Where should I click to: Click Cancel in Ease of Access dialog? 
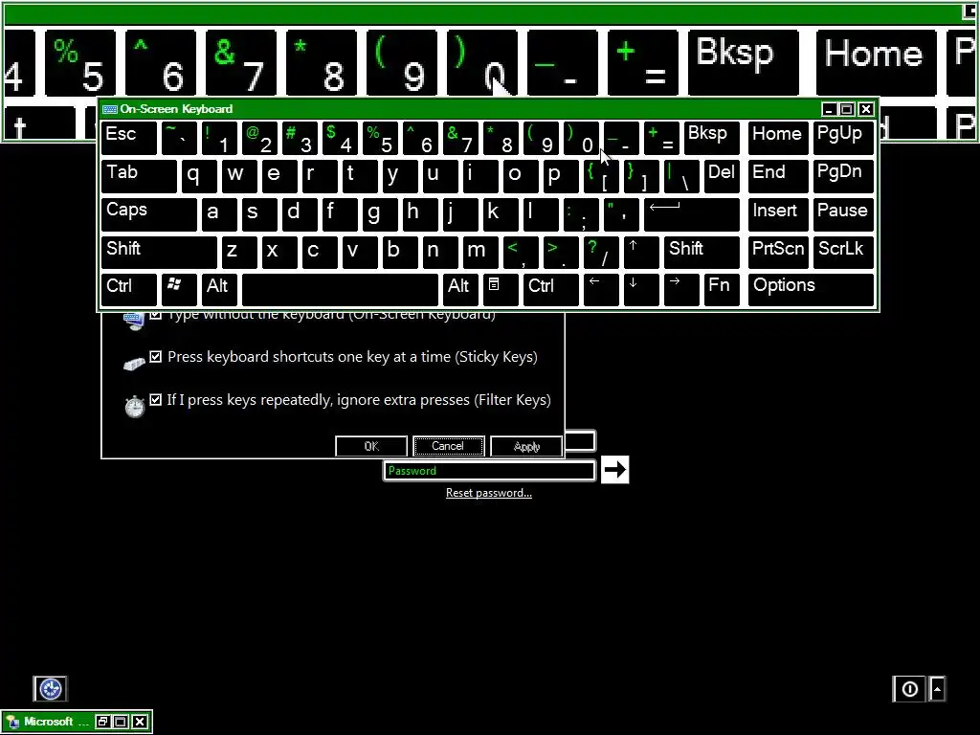pyautogui.click(x=448, y=446)
